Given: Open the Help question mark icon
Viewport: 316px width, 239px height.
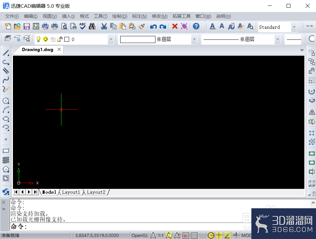Looking at the screenshot, I should 196,27.
